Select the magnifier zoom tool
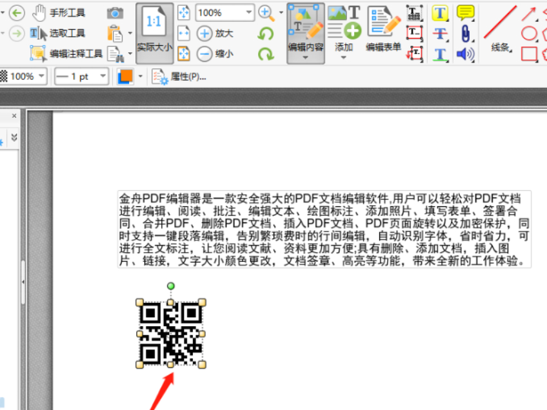Screen dimensions: 547x410 pyautogui.click(x=266, y=14)
